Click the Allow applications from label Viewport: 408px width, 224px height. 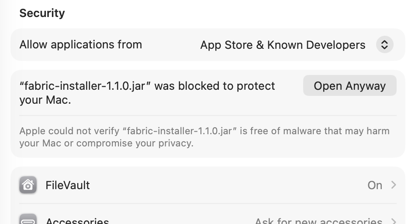(80, 45)
